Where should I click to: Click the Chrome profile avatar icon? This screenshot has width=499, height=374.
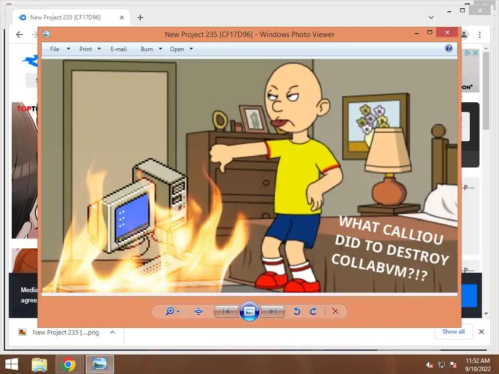point(464,35)
